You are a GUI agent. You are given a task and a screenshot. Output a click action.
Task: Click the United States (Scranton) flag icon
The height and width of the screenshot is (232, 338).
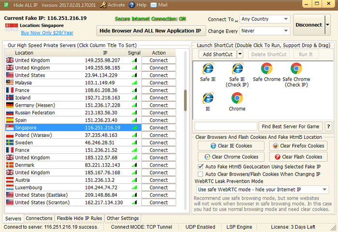pyautogui.click(x=10, y=202)
